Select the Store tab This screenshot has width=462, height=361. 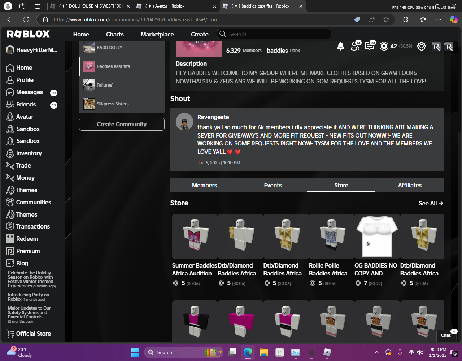coord(341,185)
